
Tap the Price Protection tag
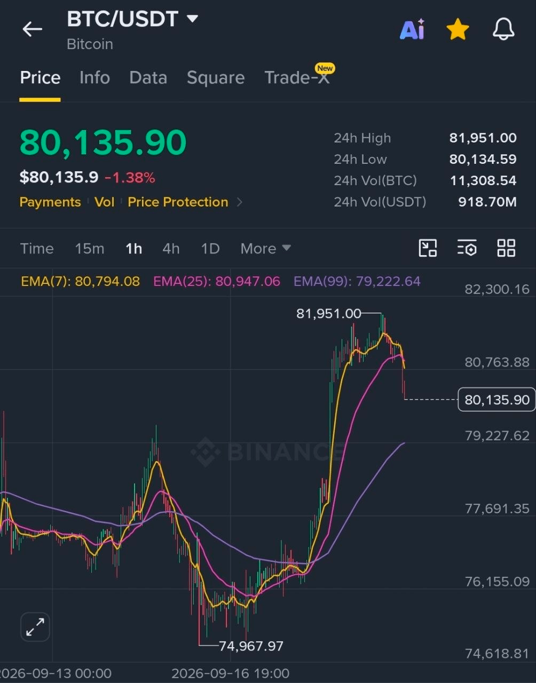coord(178,202)
